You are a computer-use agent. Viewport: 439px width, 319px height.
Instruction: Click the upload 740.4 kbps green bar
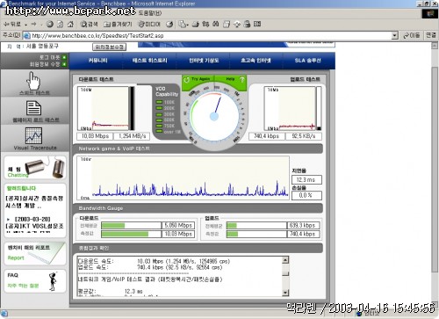232,234
